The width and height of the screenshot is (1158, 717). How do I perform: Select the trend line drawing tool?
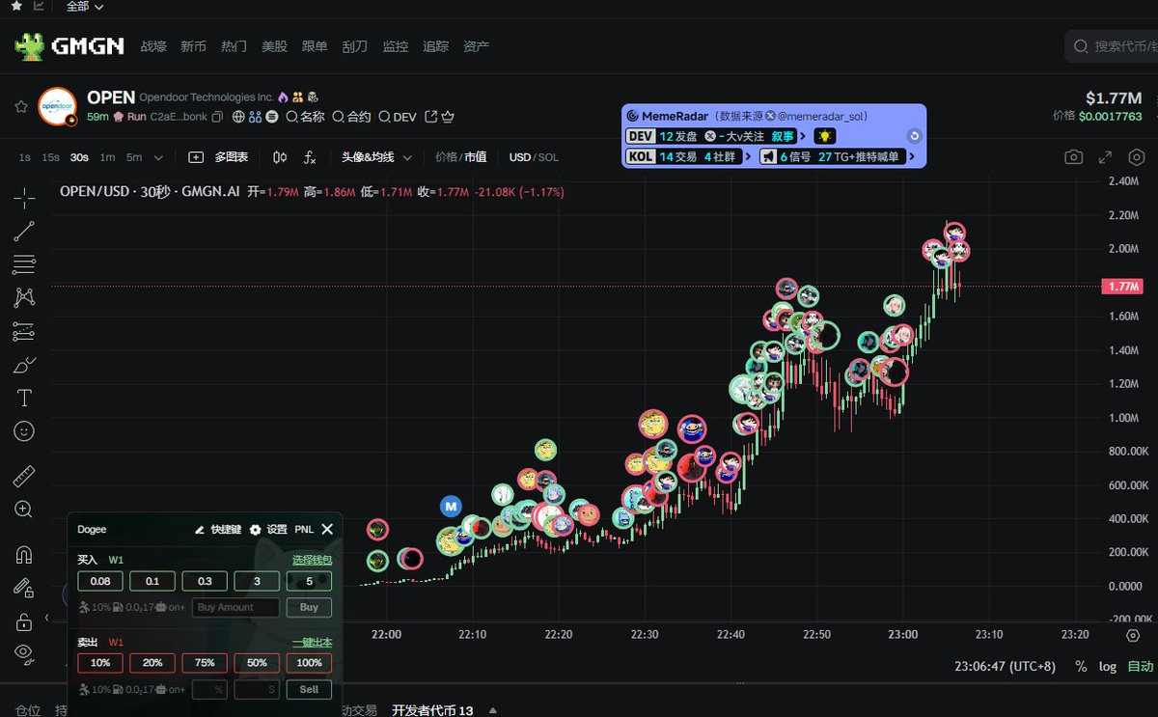click(24, 231)
